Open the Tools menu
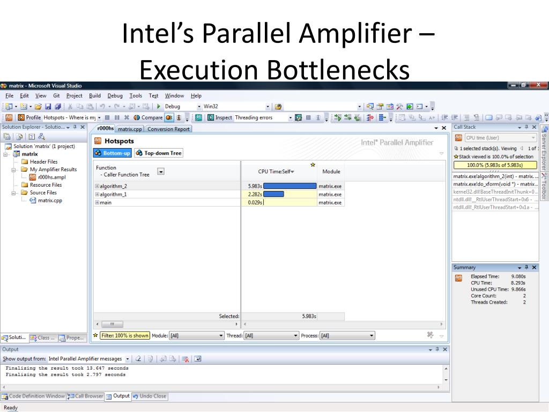The height and width of the screenshot is (412, 549). tap(136, 95)
